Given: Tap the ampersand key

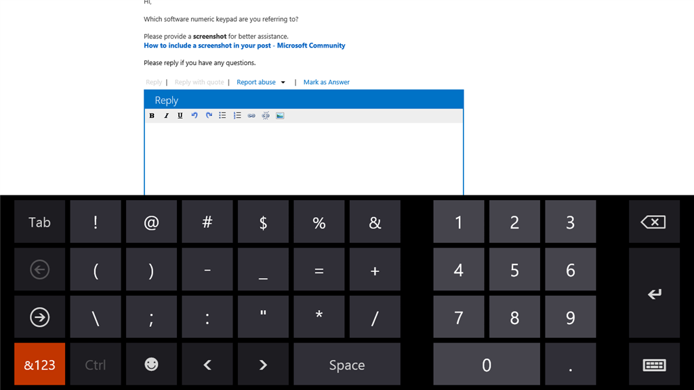Looking at the screenshot, I should pos(375,222).
